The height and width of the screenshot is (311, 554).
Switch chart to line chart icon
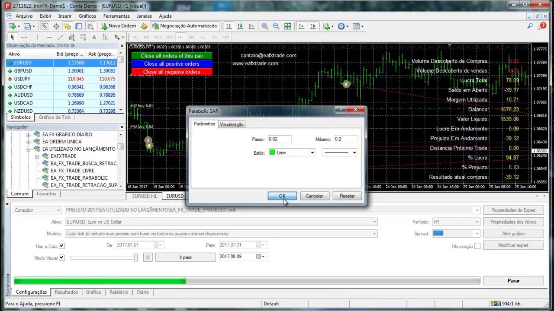tap(251, 26)
